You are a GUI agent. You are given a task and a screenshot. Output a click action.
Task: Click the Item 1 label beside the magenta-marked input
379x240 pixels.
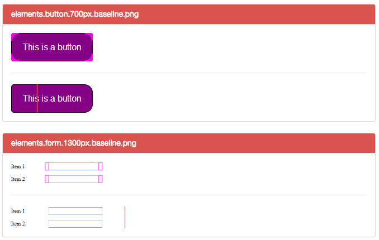[18, 166]
